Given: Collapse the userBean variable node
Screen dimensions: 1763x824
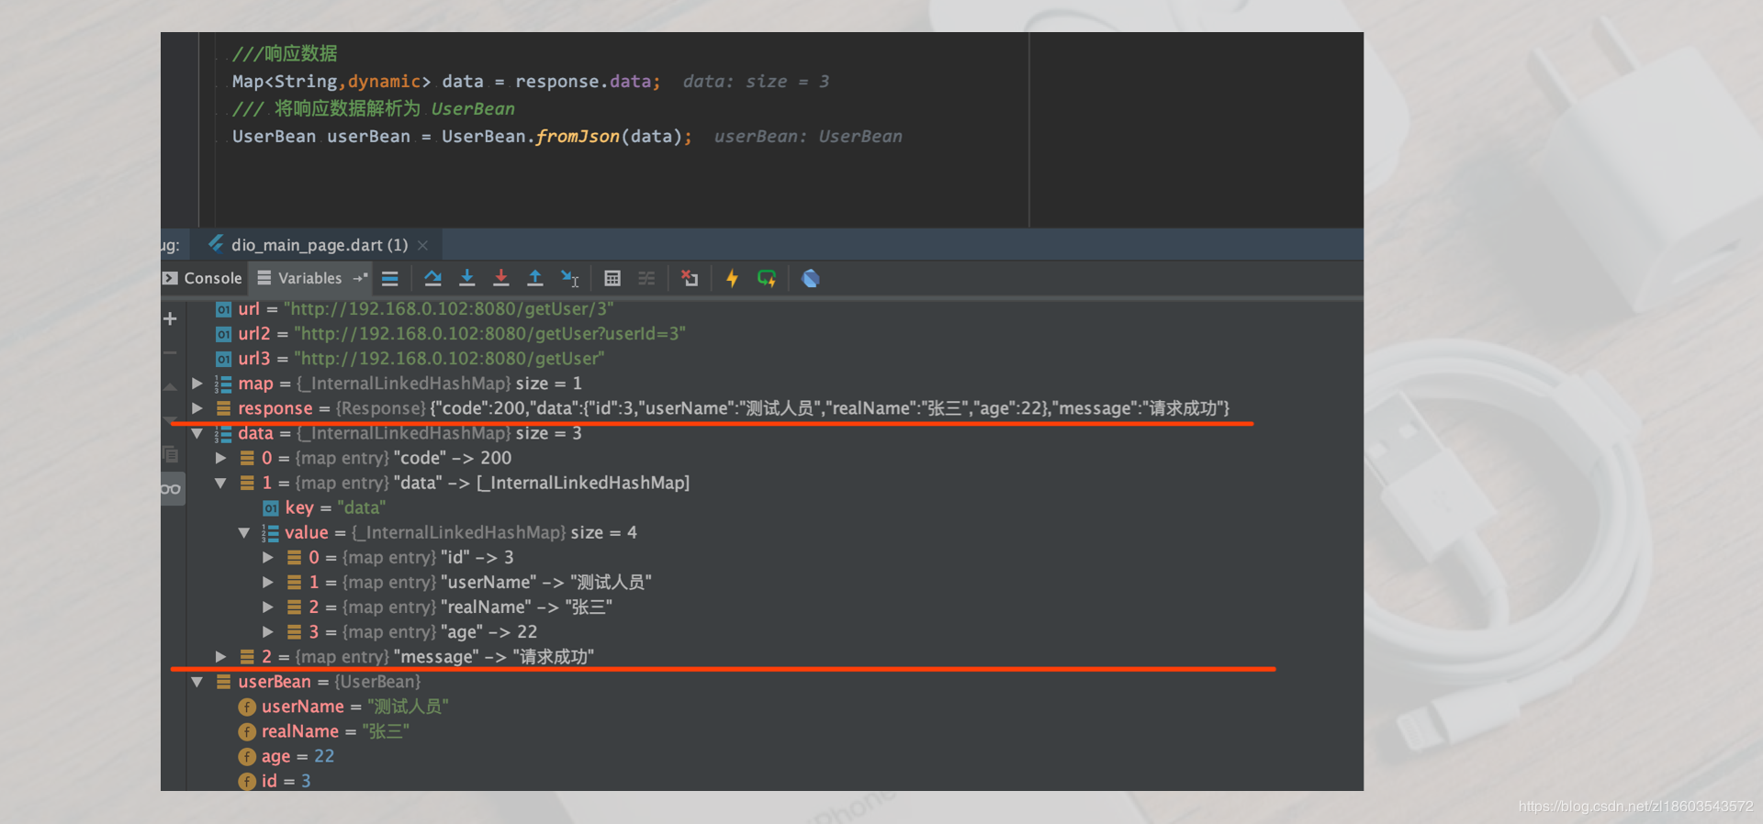Looking at the screenshot, I should (197, 682).
